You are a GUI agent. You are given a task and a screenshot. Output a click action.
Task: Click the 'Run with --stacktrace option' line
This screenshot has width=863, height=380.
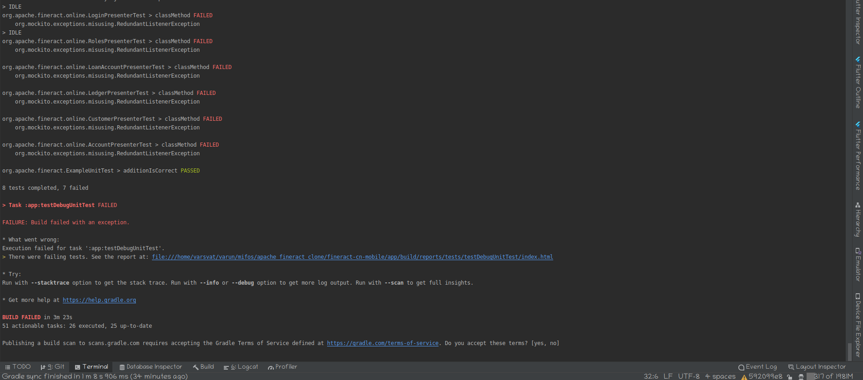pyautogui.click(x=237, y=283)
